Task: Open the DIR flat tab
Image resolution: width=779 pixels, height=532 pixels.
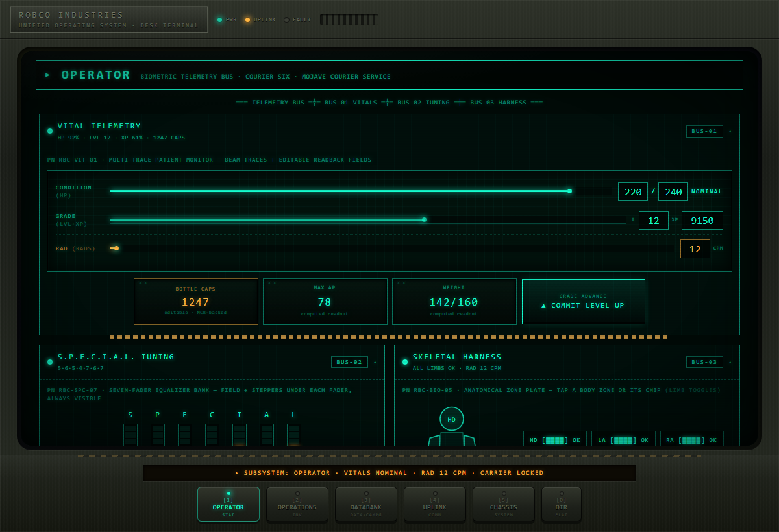Action: [x=562, y=504]
